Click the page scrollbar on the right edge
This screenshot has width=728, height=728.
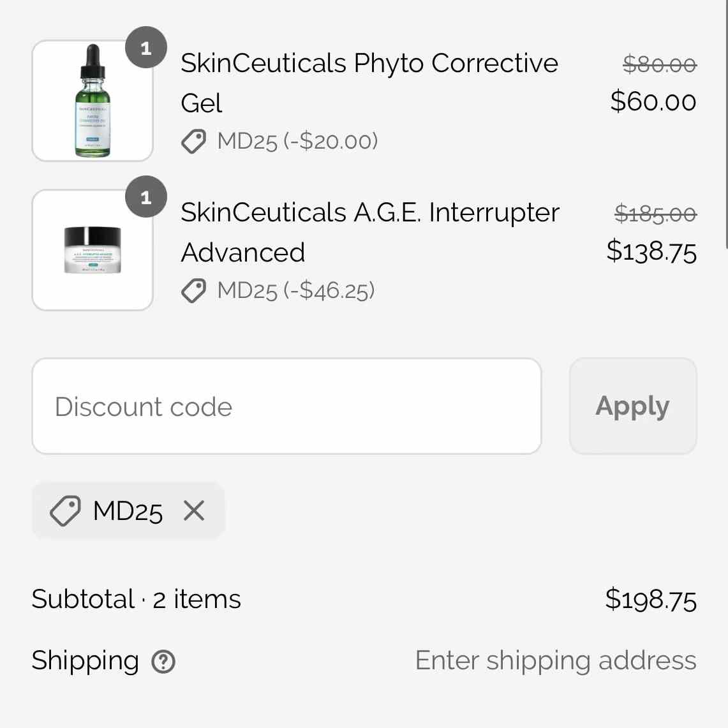(726, 124)
